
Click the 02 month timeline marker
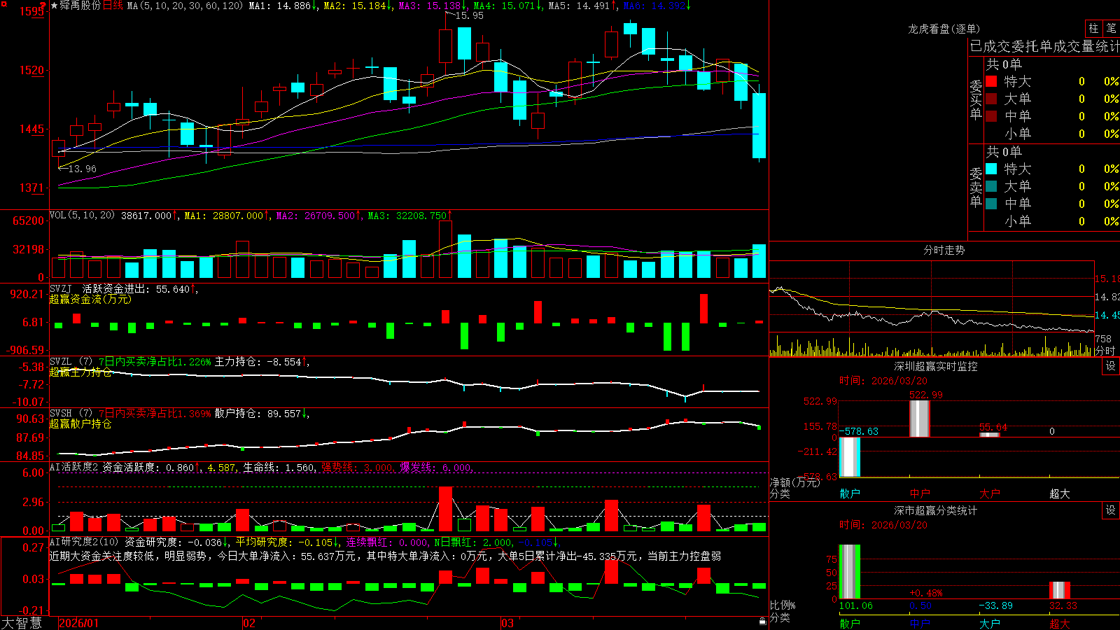click(248, 623)
